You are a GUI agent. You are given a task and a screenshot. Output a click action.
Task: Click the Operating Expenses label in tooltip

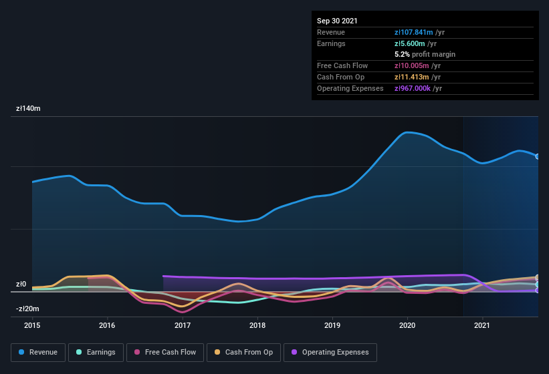tap(350, 88)
